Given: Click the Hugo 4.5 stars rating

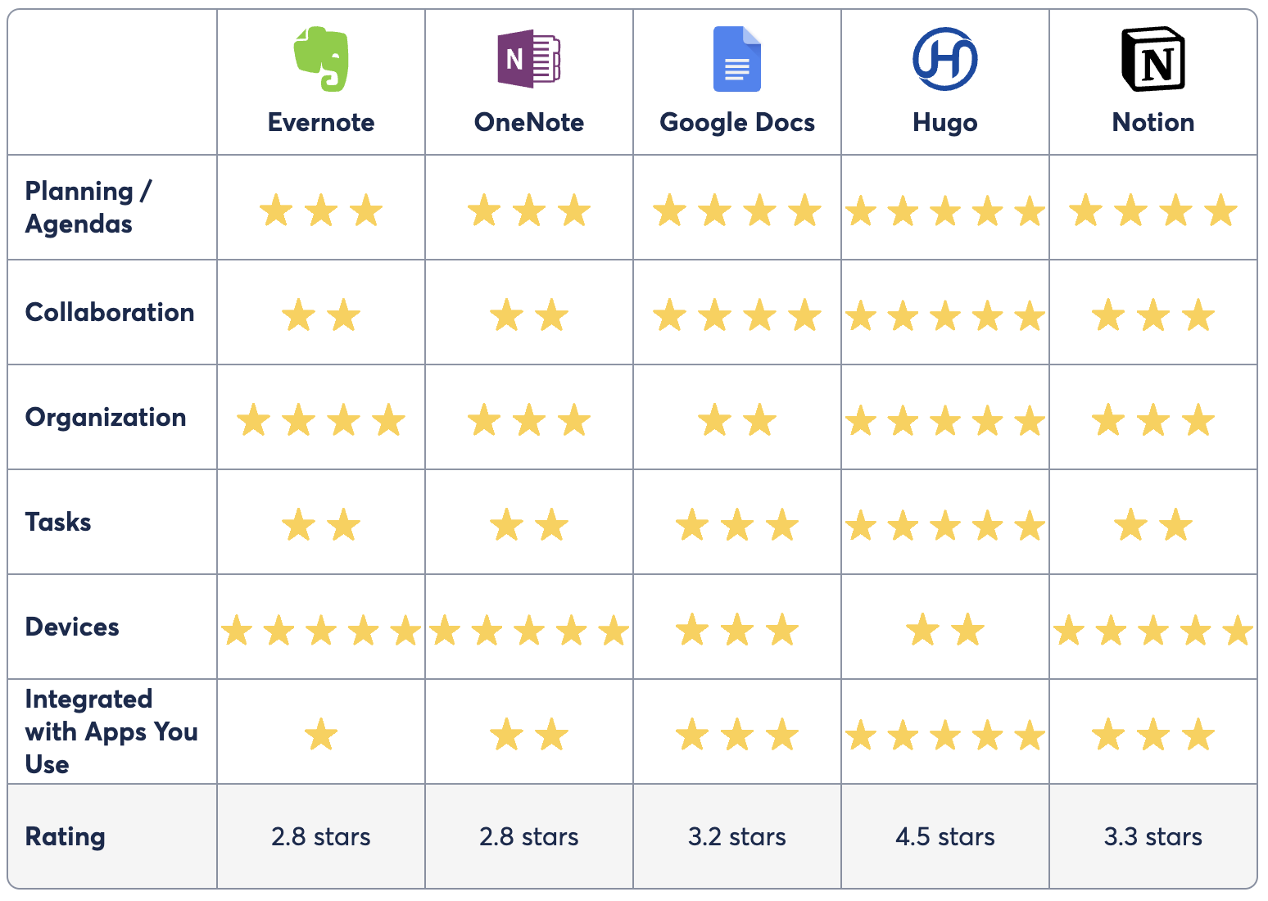Looking at the screenshot, I should [945, 836].
